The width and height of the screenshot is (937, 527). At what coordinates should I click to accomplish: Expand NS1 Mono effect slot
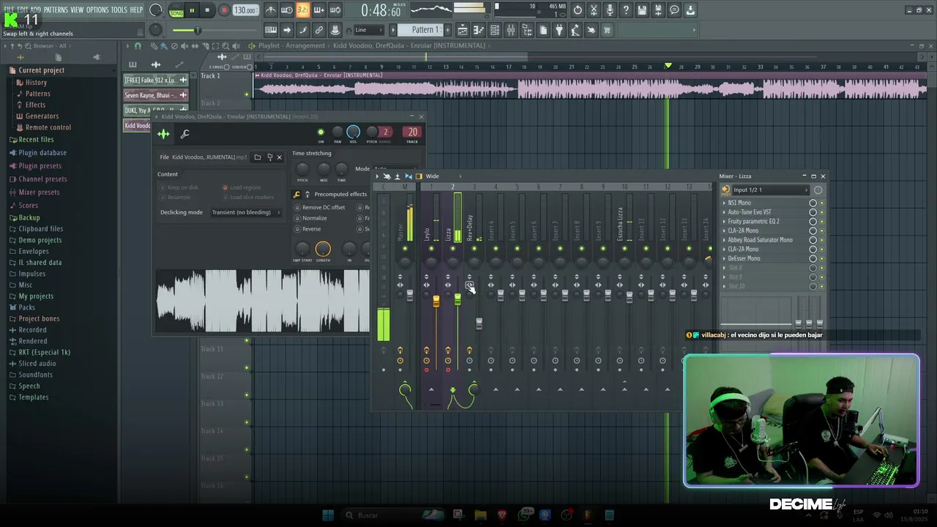pos(725,203)
